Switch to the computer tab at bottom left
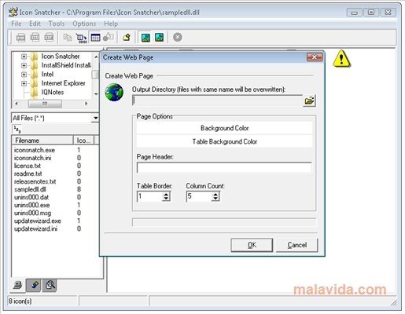This screenshot has width=405, height=314. click(x=17, y=285)
